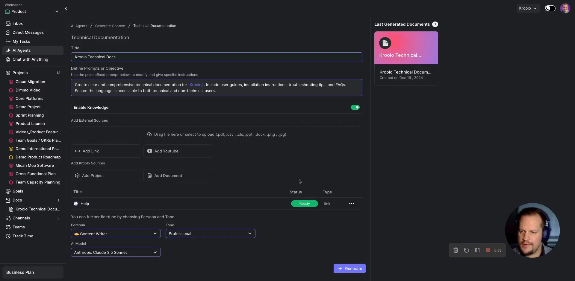Expand the Tone Professional dropdown

click(x=210, y=234)
